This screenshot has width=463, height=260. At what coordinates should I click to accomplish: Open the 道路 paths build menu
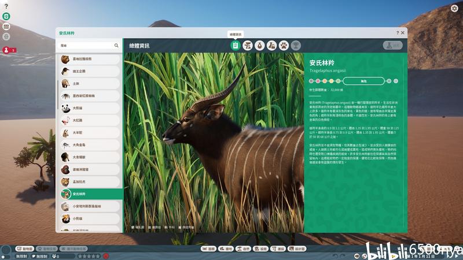click(x=226, y=249)
